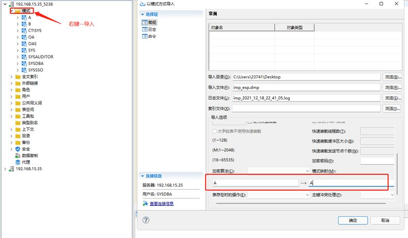Click the SYSSSO schema icon
Image resolution: width=408 pixels, height=238 pixels.
point(24,70)
